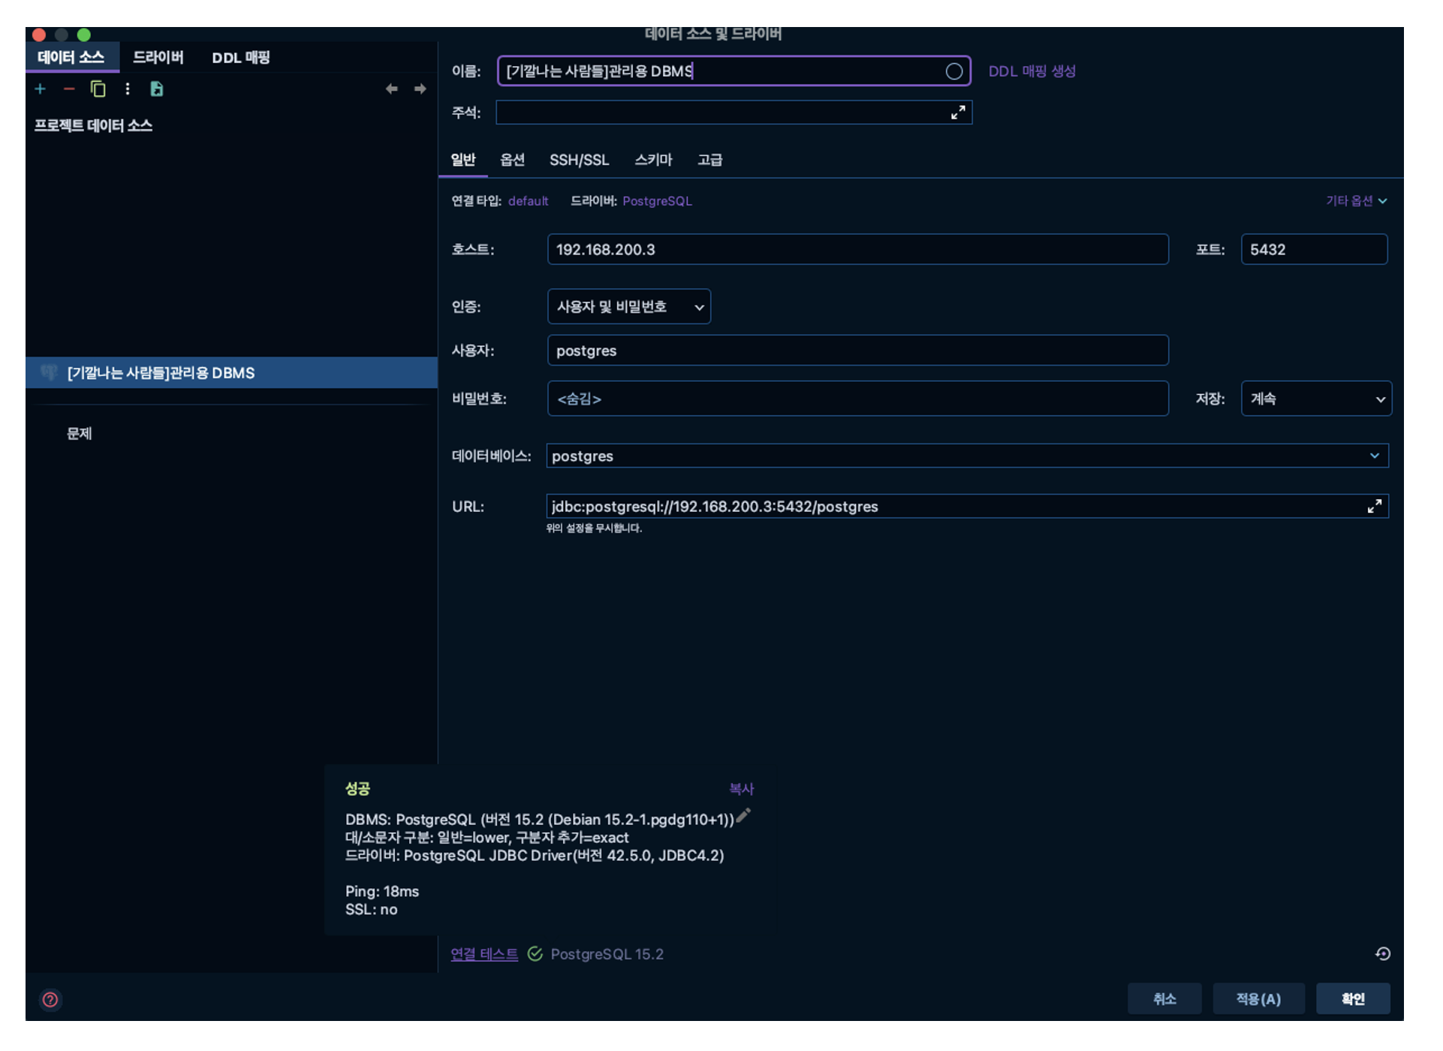Click the remove data source minus icon

(x=69, y=89)
